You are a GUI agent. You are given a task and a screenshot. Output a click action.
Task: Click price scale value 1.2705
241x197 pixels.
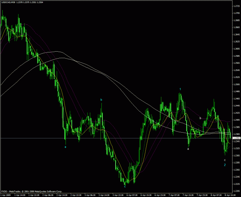point(236,13)
